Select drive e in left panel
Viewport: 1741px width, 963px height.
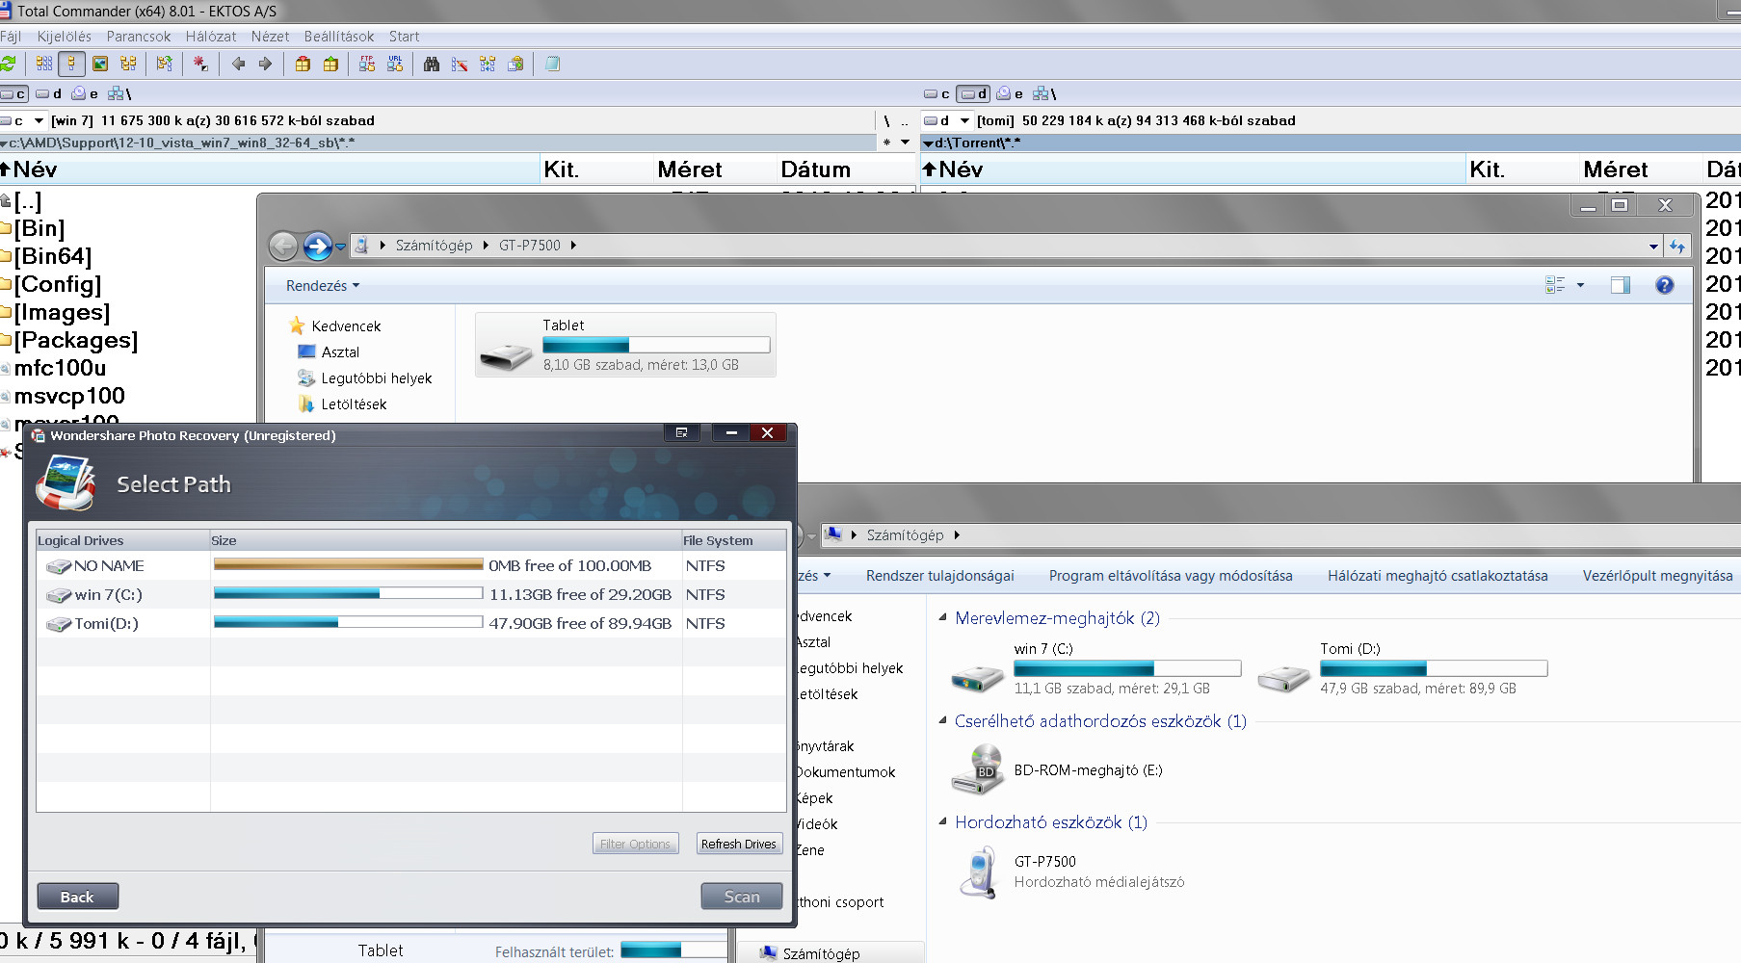(x=85, y=93)
